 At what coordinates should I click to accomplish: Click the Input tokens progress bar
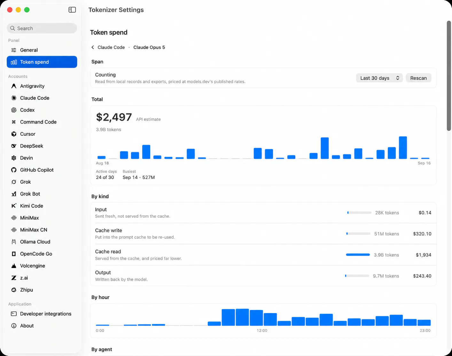coord(359,213)
